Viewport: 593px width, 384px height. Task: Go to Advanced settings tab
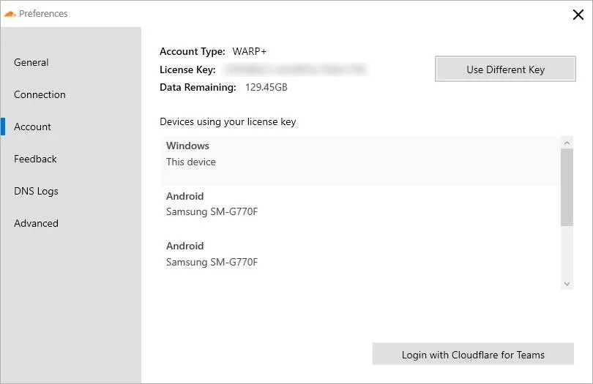(x=36, y=224)
